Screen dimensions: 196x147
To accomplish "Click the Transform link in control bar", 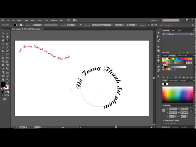I will [168, 25].
